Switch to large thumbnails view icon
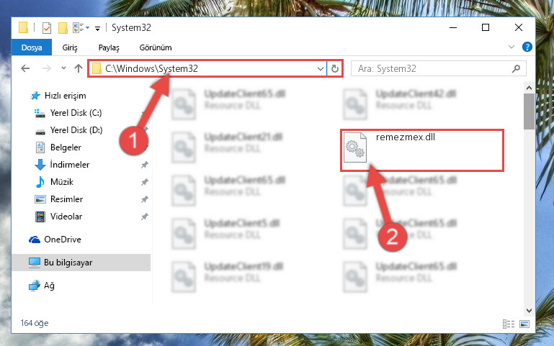This screenshot has height=346, width=554. 524,324
